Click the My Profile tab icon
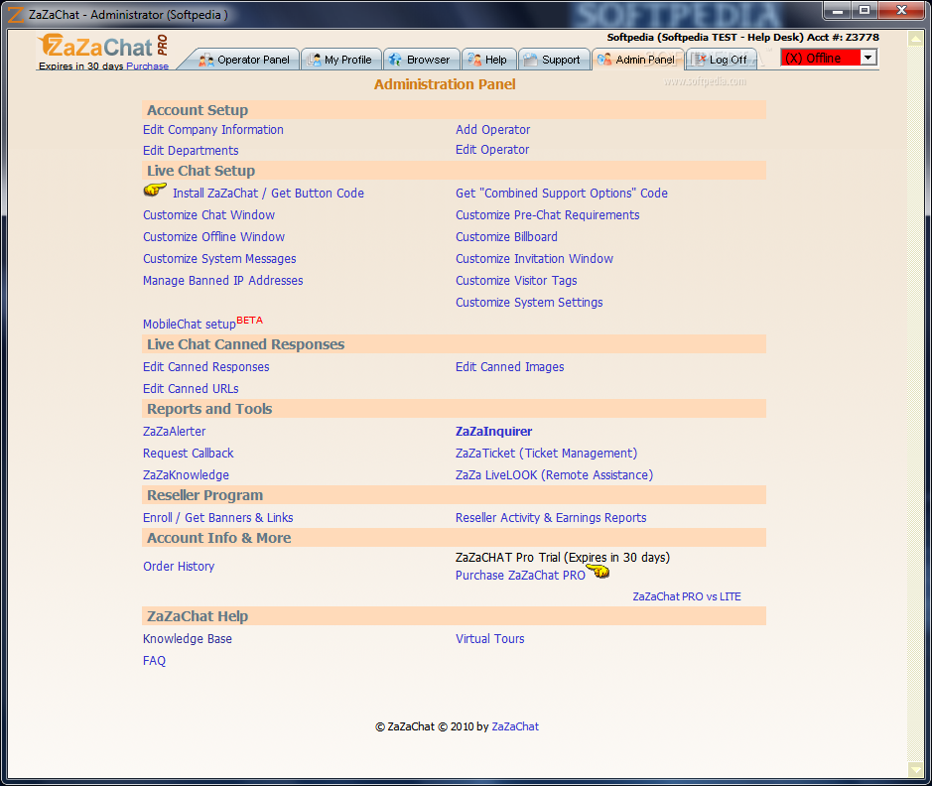Screen dimensions: 932x786 tap(315, 60)
